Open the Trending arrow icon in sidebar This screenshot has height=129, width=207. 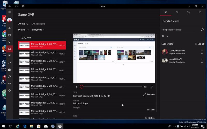[x=10, y=63]
